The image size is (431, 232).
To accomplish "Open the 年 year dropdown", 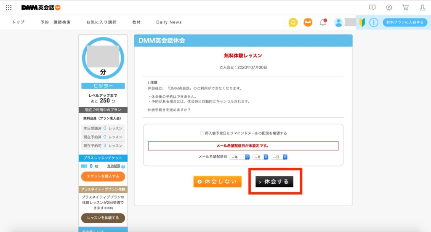I will pos(239,157).
